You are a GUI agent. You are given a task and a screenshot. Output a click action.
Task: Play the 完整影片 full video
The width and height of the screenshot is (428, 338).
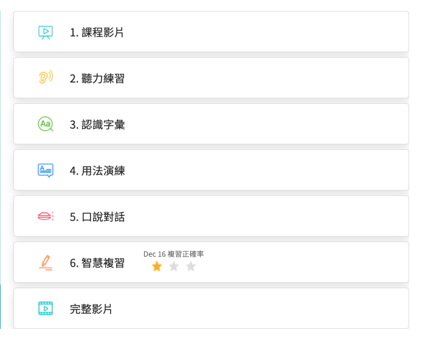[91, 309]
